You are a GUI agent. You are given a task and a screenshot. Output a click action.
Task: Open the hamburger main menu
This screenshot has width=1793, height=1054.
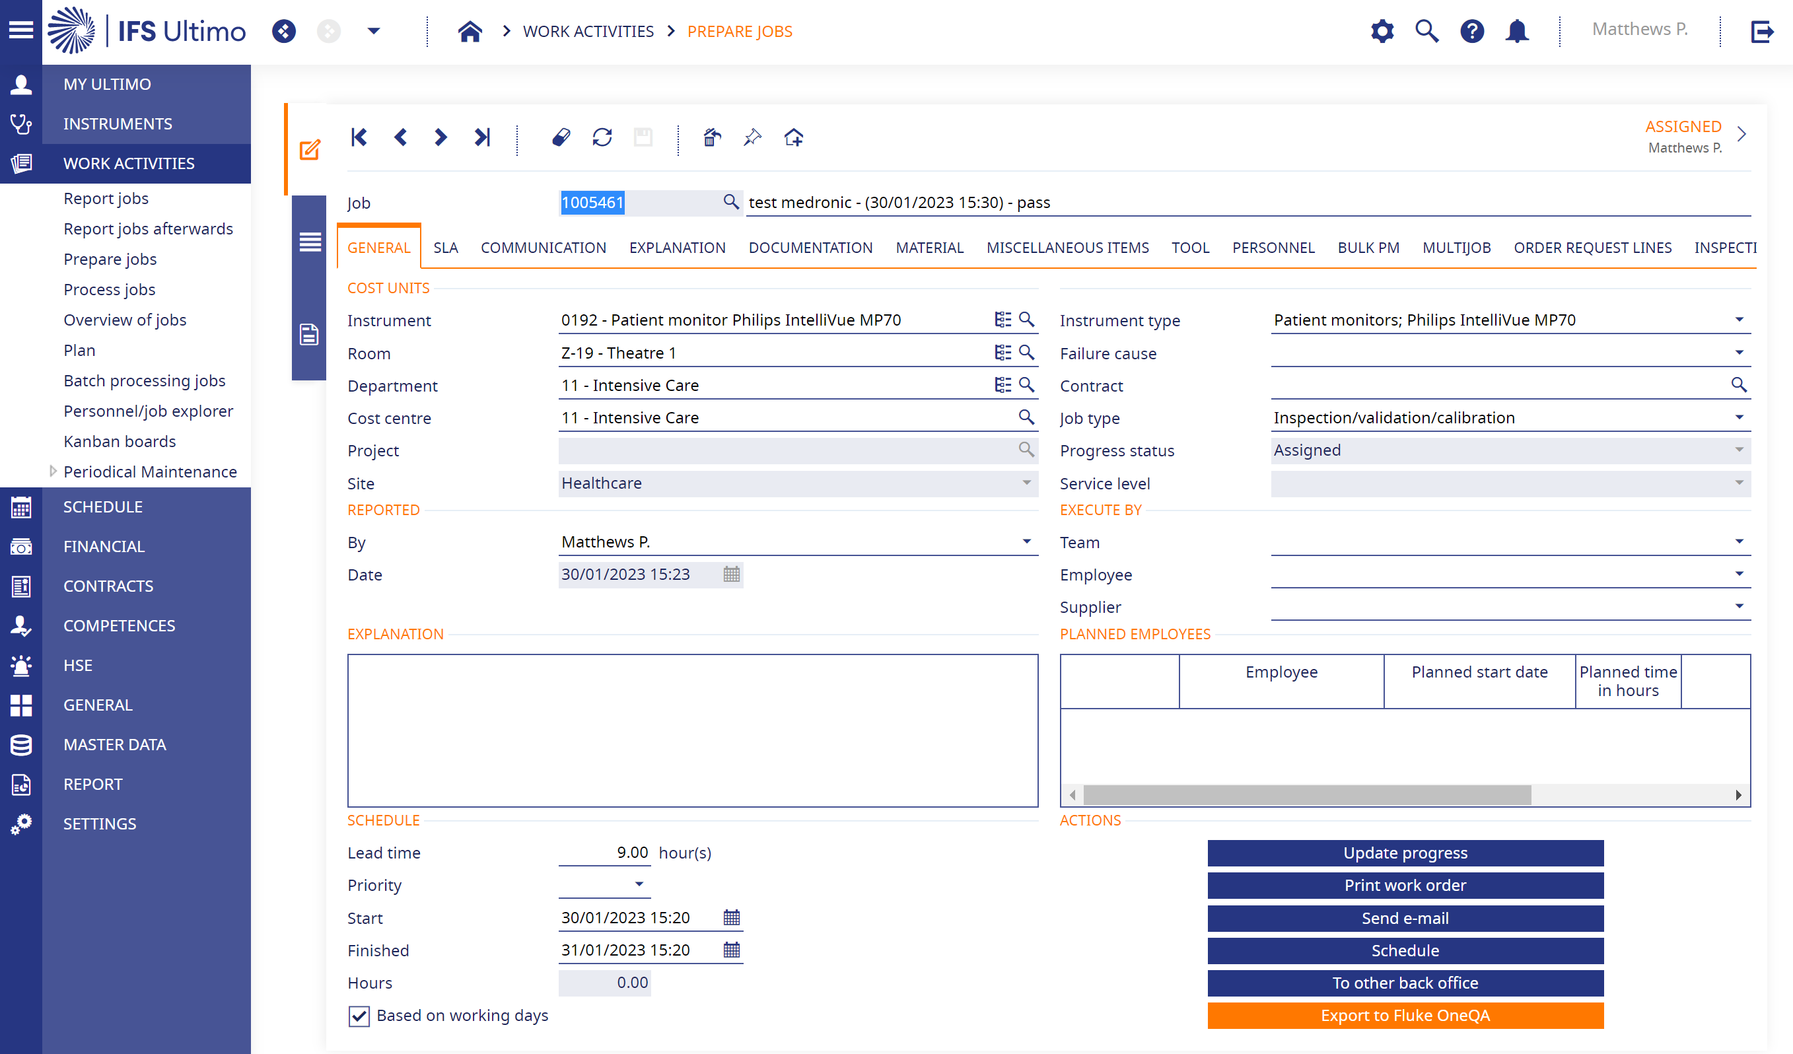[20, 30]
